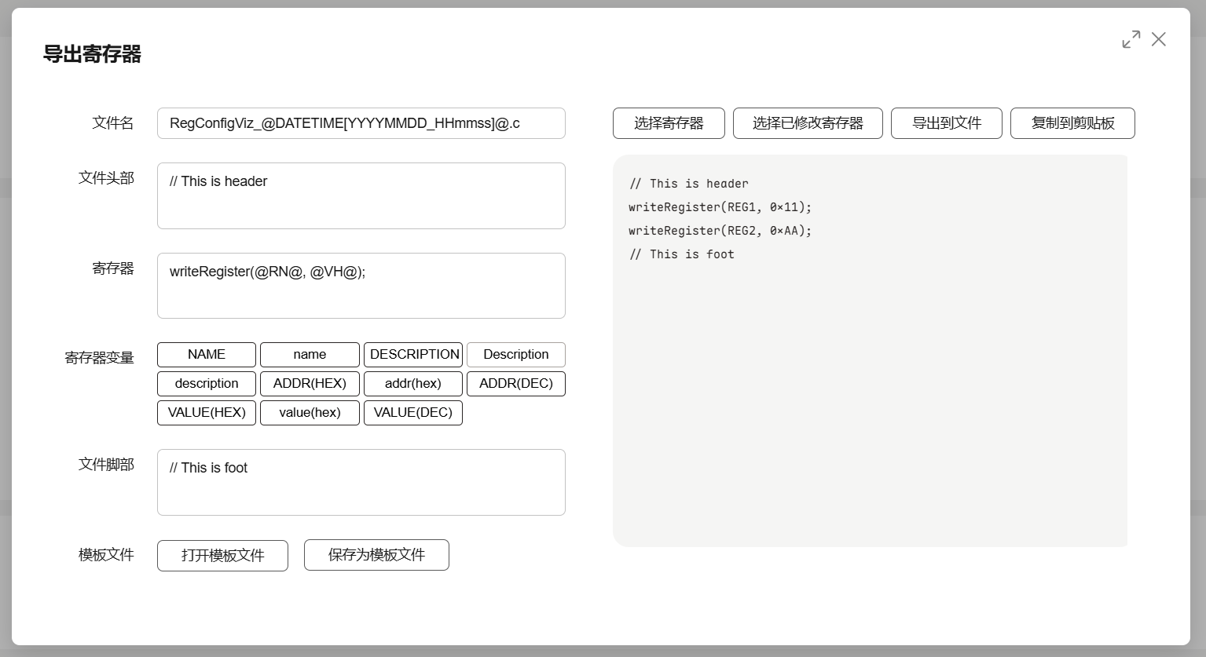The height and width of the screenshot is (657, 1206).
Task: Insert the NAME uppercase variable
Action: [x=207, y=355]
